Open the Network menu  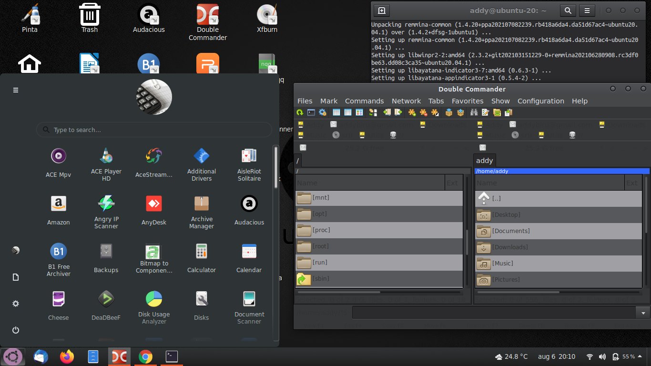click(x=406, y=101)
